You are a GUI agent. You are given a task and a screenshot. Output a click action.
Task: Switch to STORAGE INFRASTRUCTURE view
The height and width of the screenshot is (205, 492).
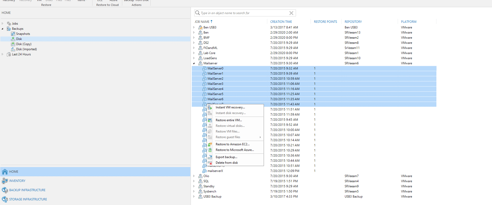point(95,199)
